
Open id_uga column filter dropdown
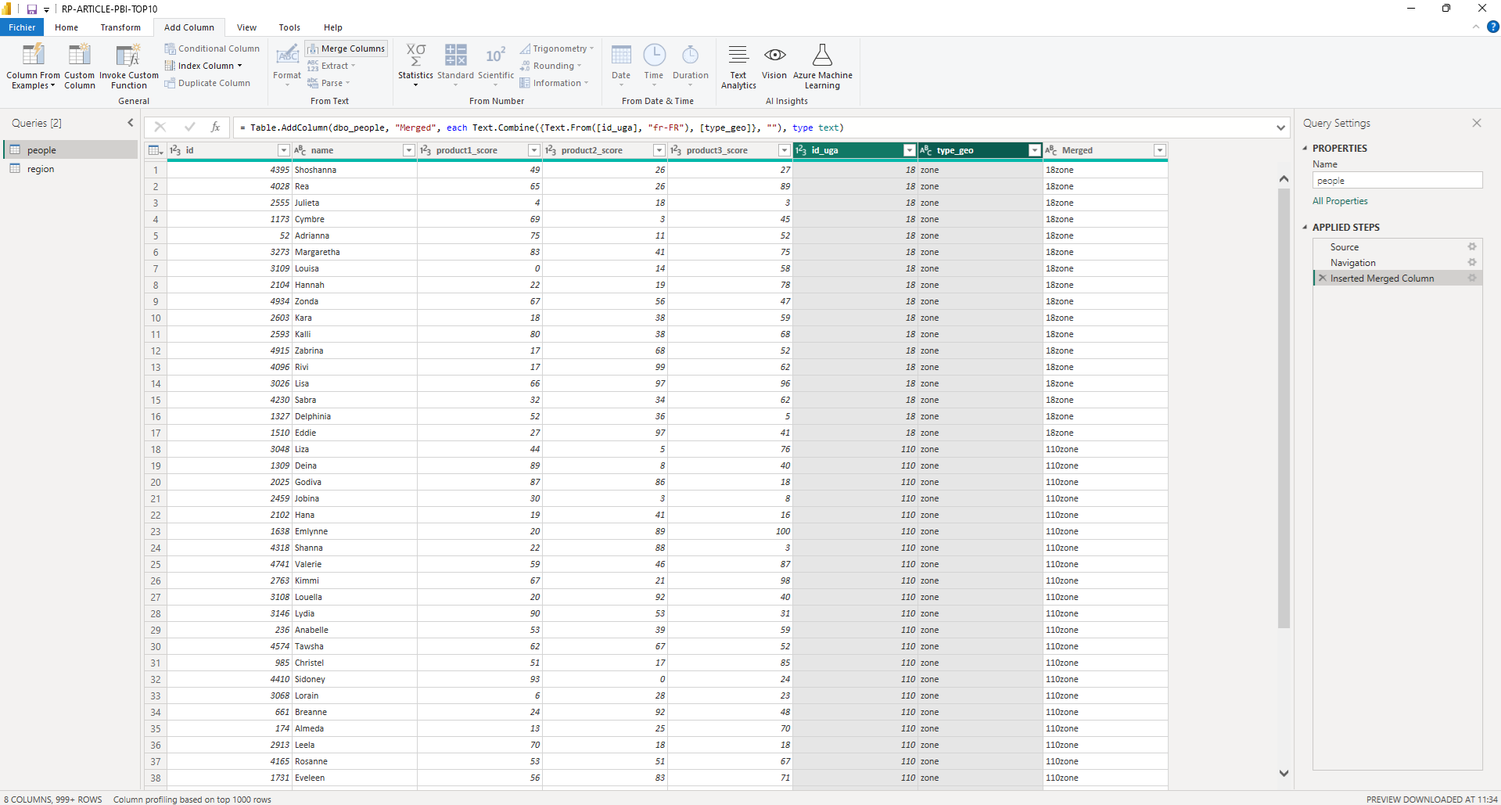click(909, 150)
